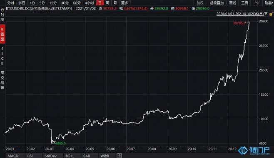The height and width of the screenshot is (158, 274).
Task: Switch to 月 monthly tab
Action: (115, 3)
